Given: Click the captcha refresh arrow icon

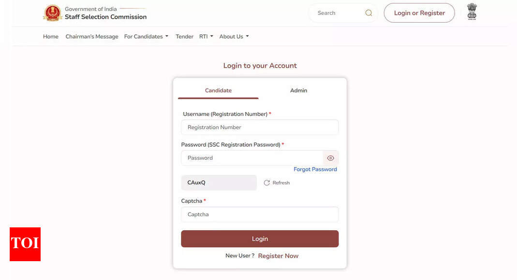Looking at the screenshot, I should [267, 183].
